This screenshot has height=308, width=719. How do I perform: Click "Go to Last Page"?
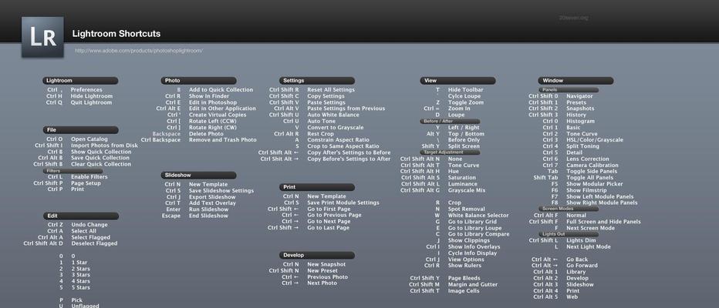click(329, 228)
